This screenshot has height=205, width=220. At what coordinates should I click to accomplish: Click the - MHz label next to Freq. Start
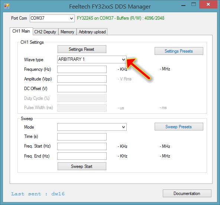pos(165,146)
